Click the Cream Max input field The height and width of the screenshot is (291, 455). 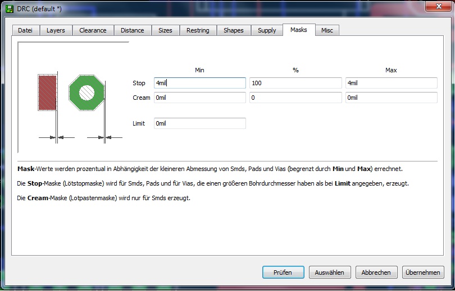pyautogui.click(x=391, y=98)
